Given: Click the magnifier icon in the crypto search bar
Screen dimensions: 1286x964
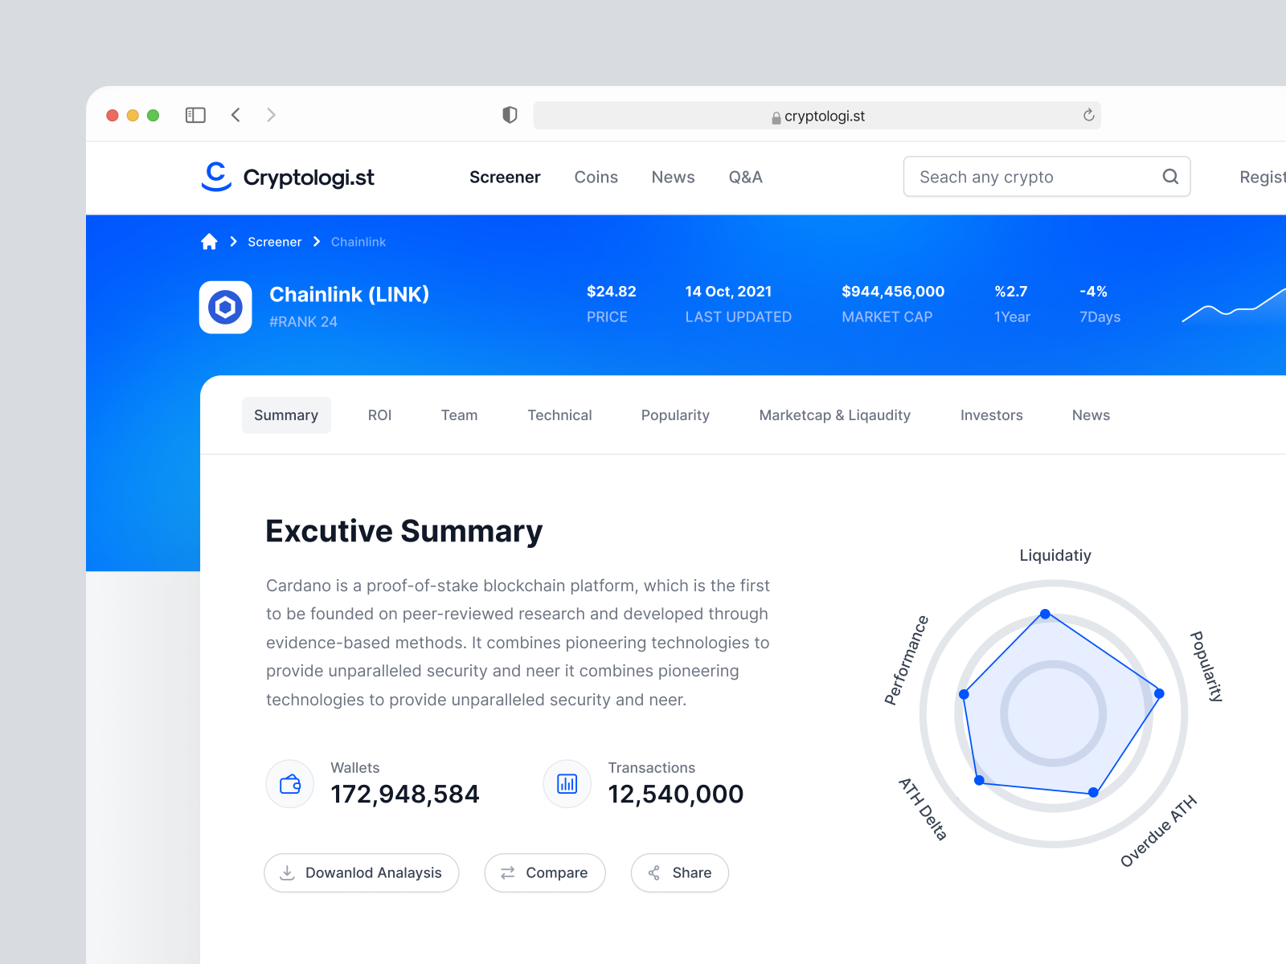Looking at the screenshot, I should click(1170, 177).
